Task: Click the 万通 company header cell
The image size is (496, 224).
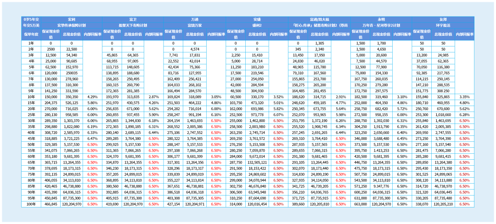Action: tap(195, 19)
